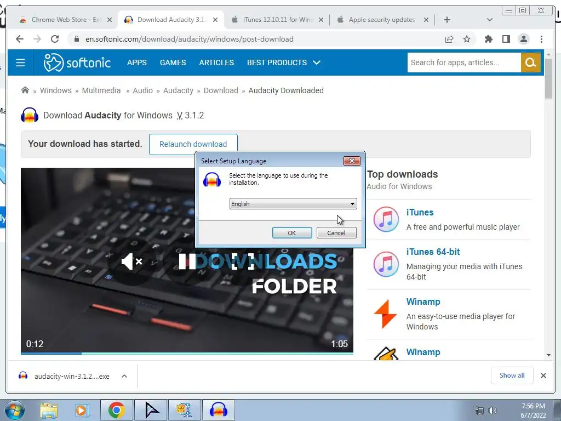Click the page vertical scrollbar thumb
The image size is (561, 421).
(x=548, y=79)
